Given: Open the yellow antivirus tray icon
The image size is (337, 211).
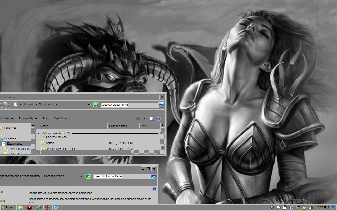Looking at the screenshot, I should (304, 208).
